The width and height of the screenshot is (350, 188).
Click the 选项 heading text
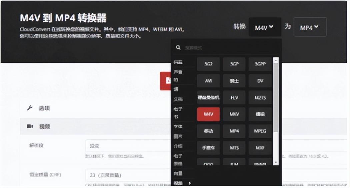click(x=44, y=108)
